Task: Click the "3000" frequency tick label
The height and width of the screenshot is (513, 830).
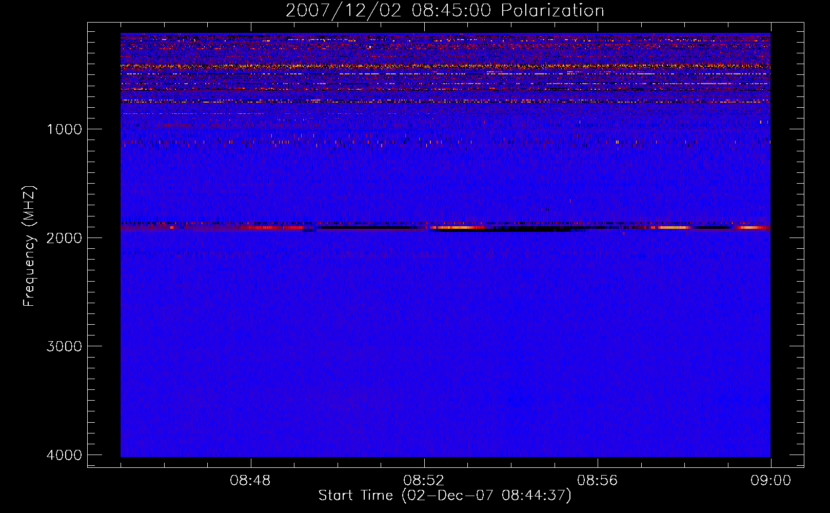Action: pyautogui.click(x=64, y=346)
